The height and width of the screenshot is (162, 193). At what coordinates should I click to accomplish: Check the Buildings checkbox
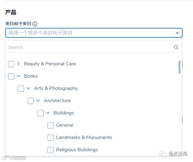41,113
